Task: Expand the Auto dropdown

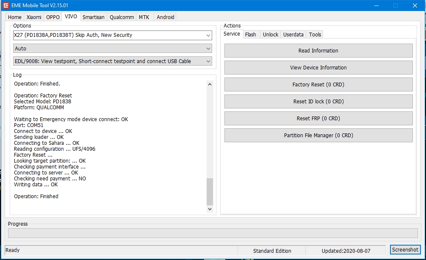Action: [113, 49]
